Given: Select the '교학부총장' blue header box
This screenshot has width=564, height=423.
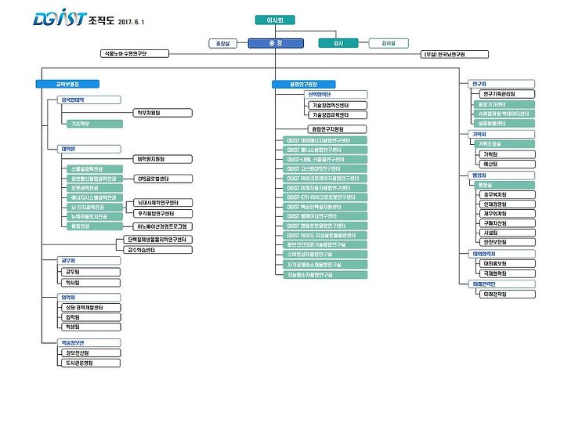Looking at the screenshot, I should tap(67, 84).
